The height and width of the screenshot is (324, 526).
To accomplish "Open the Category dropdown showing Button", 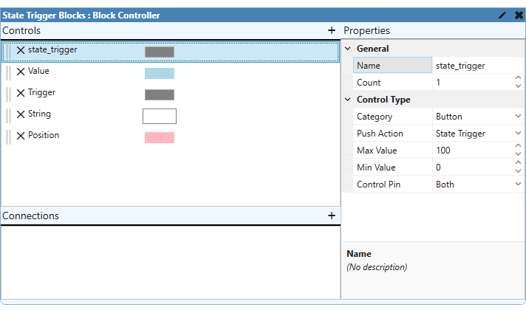I will click(x=518, y=117).
